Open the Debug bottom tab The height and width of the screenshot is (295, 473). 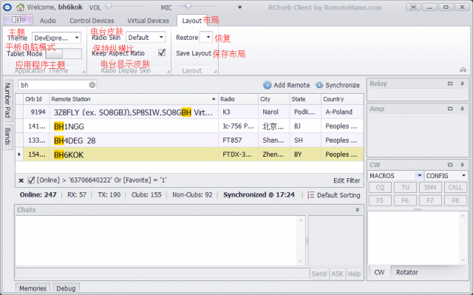66,288
